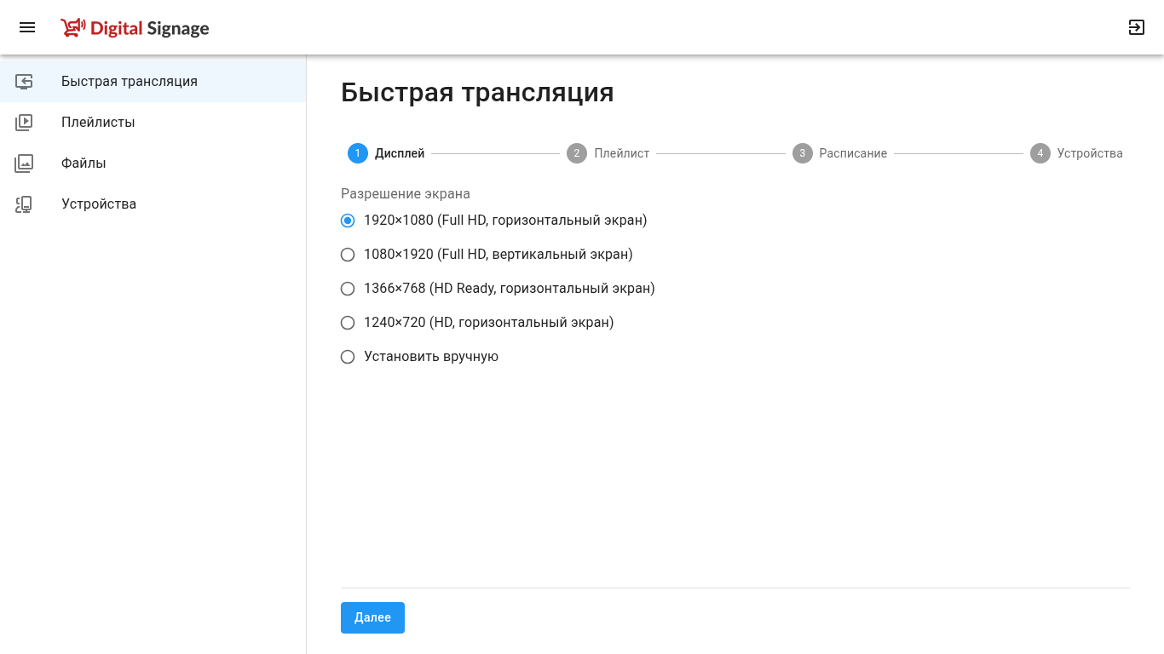Viewport: 1164px width, 654px height.
Task: Click the logout icon in header
Action: click(1136, 27)
